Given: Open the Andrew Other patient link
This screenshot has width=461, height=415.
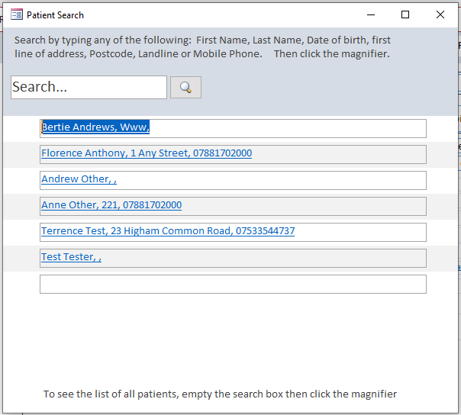Looking at the screenshot, I should [x=79, y=179].
